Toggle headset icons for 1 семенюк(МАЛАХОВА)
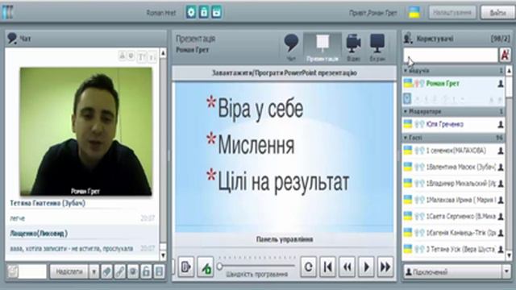The image size is (516, 290). 419,151
